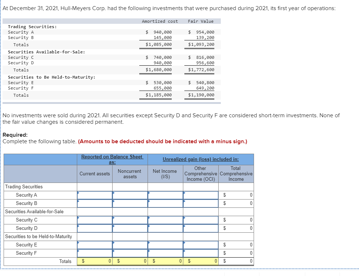This screenshot has height=276, width=359.
Task: Click trading totals fair value $1,093,200
Action: click(x=201, y=44)
